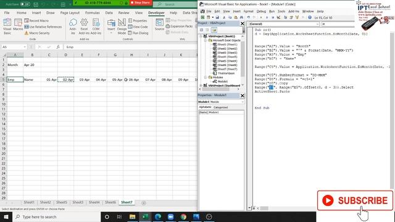Open the Name Box dropdown showing A5
The width and height of the screenshot is (395, 222).
coord(25,47)
